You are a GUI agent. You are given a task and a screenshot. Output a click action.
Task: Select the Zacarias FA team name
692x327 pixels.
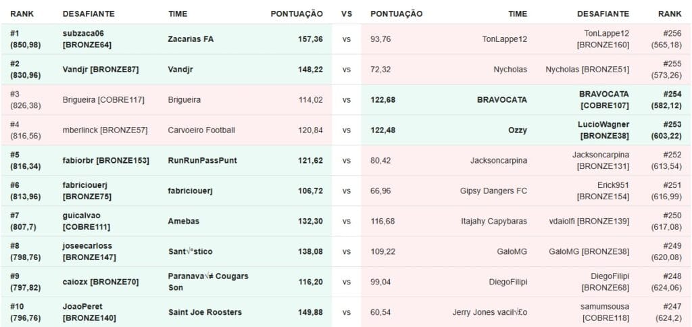click(191, 39)
